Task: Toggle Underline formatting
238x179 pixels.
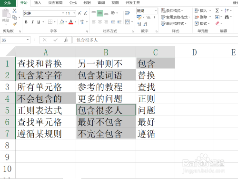Action: click(39, 22)
